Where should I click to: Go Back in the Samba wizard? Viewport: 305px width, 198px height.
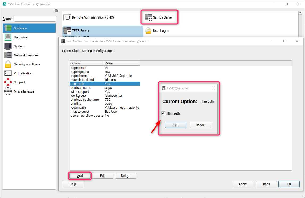[x=266, y=184]
